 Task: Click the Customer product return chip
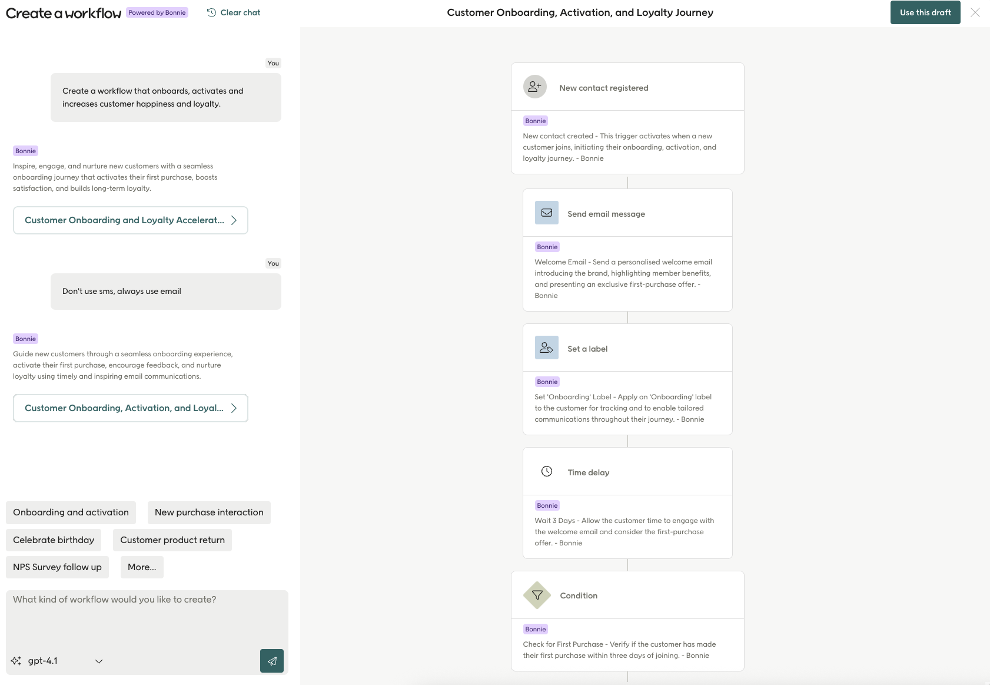(x=172, y=540)
